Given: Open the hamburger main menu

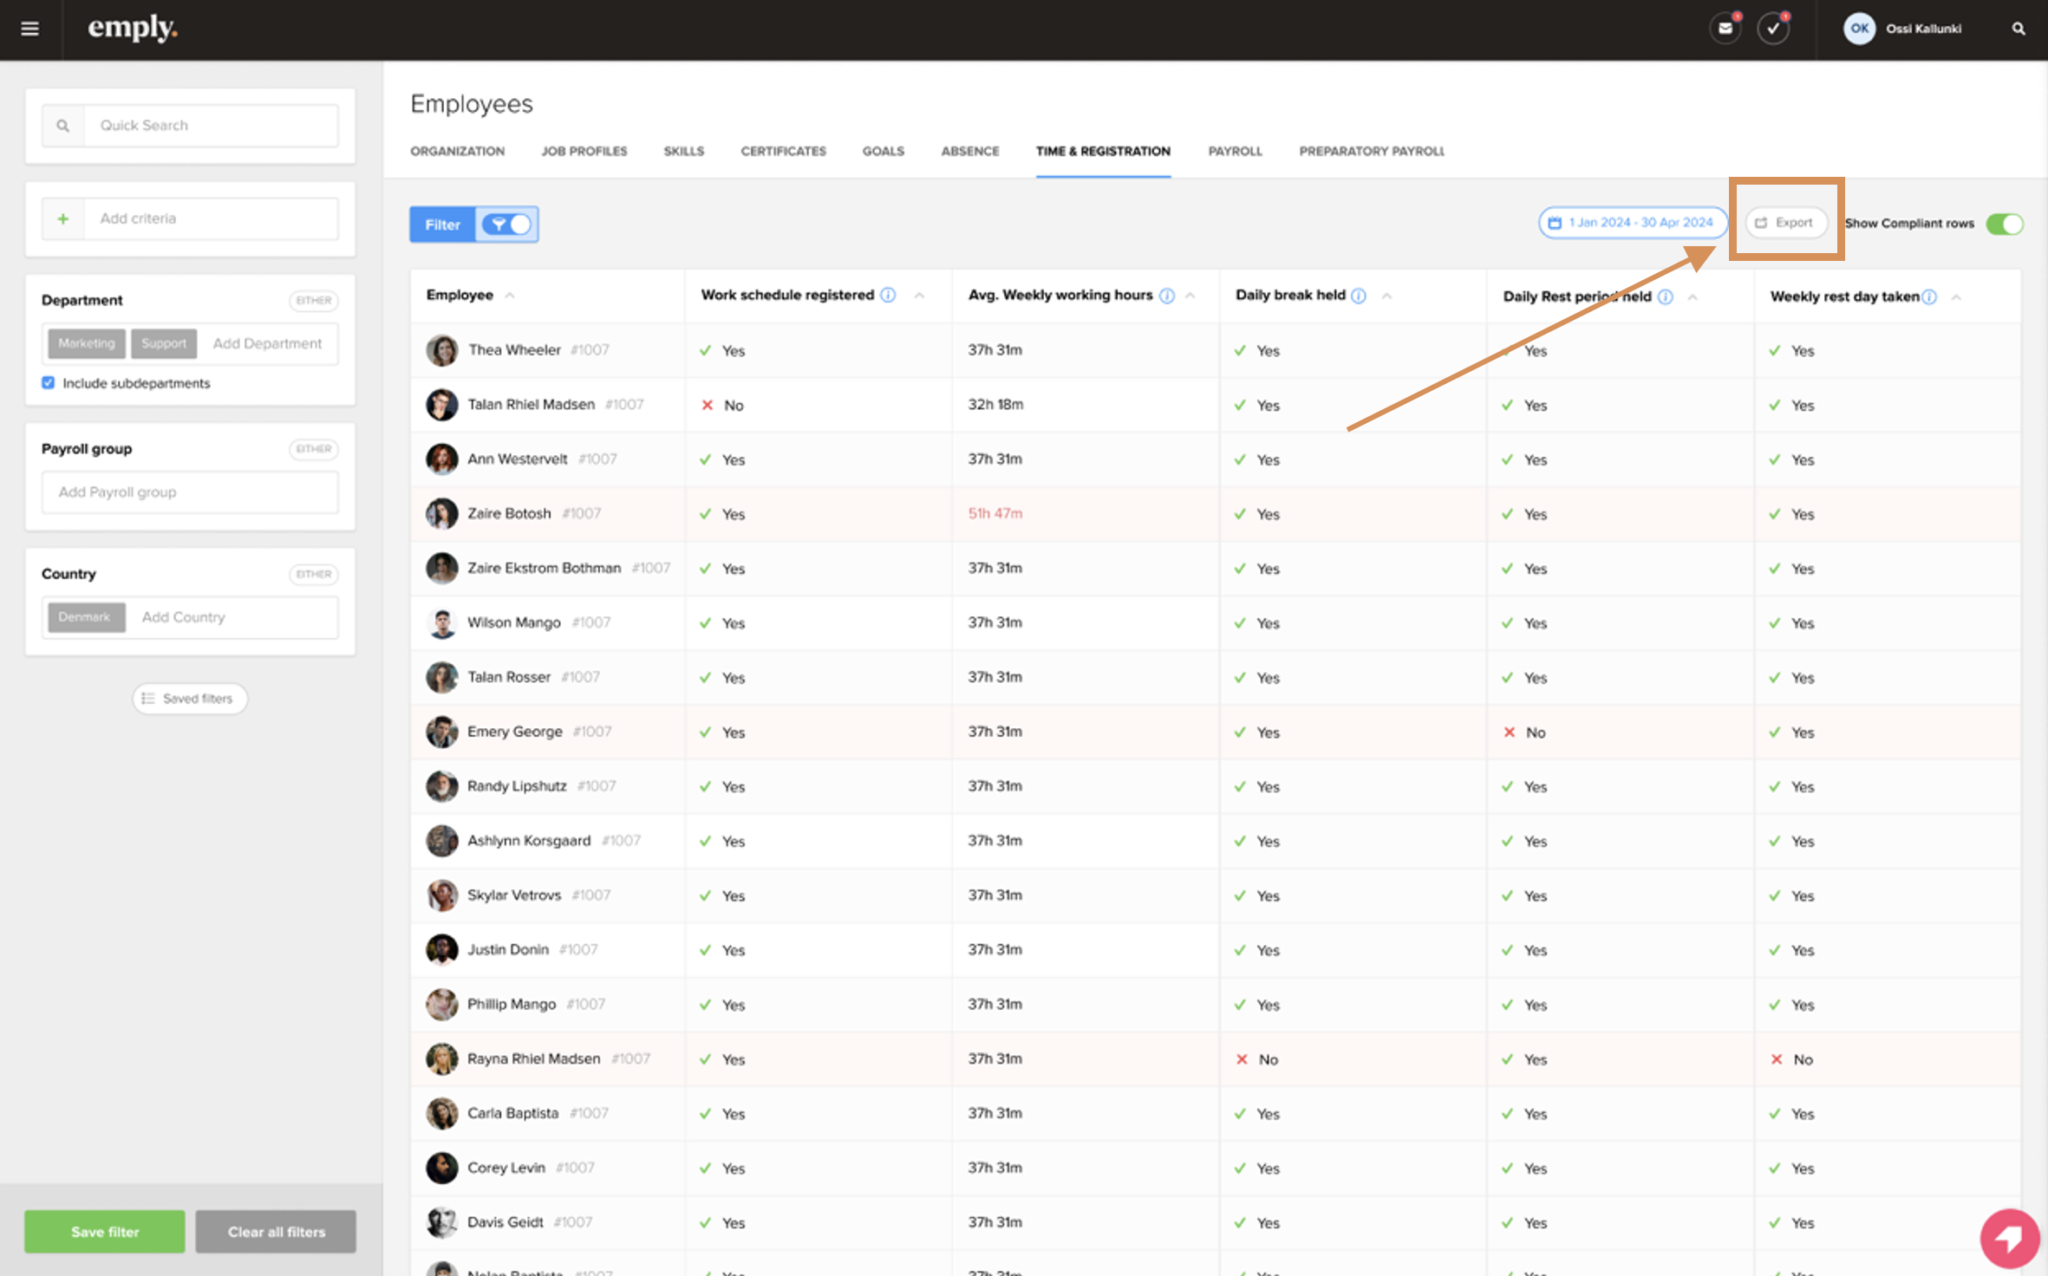Looking at the screenshot, I should 29,29.
